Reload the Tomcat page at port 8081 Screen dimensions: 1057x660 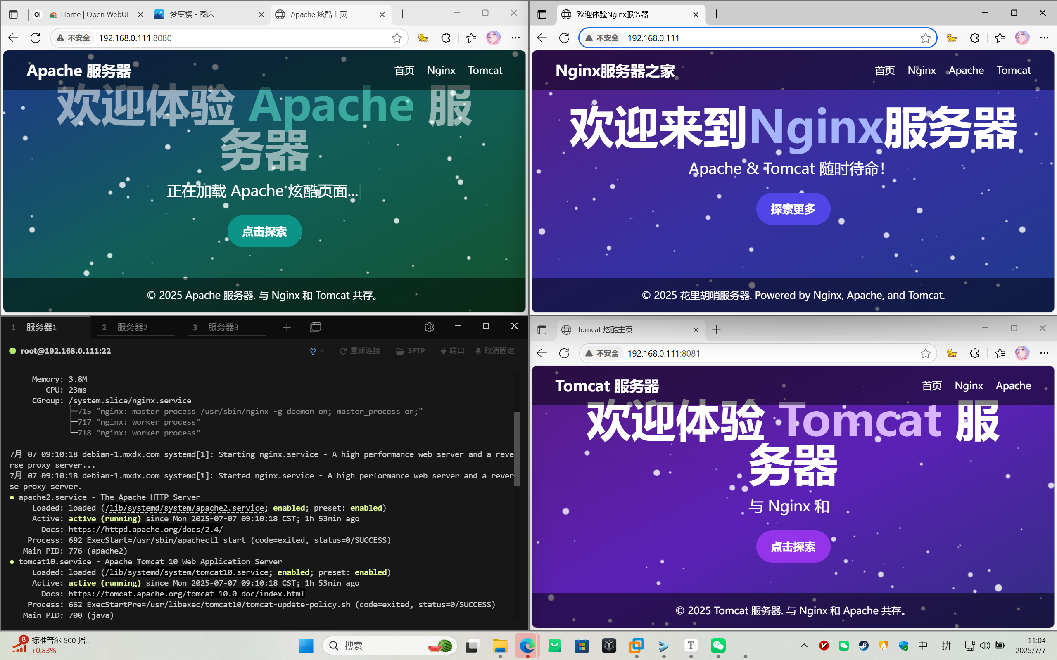click(564, 353)
